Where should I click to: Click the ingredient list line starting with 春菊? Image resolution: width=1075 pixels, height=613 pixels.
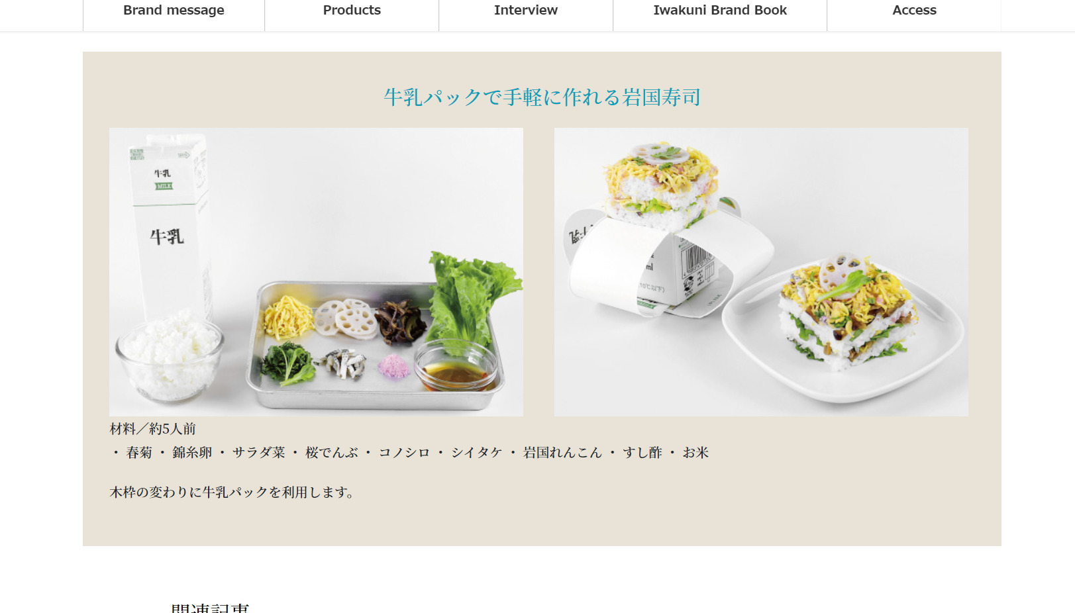coord(410,453)
